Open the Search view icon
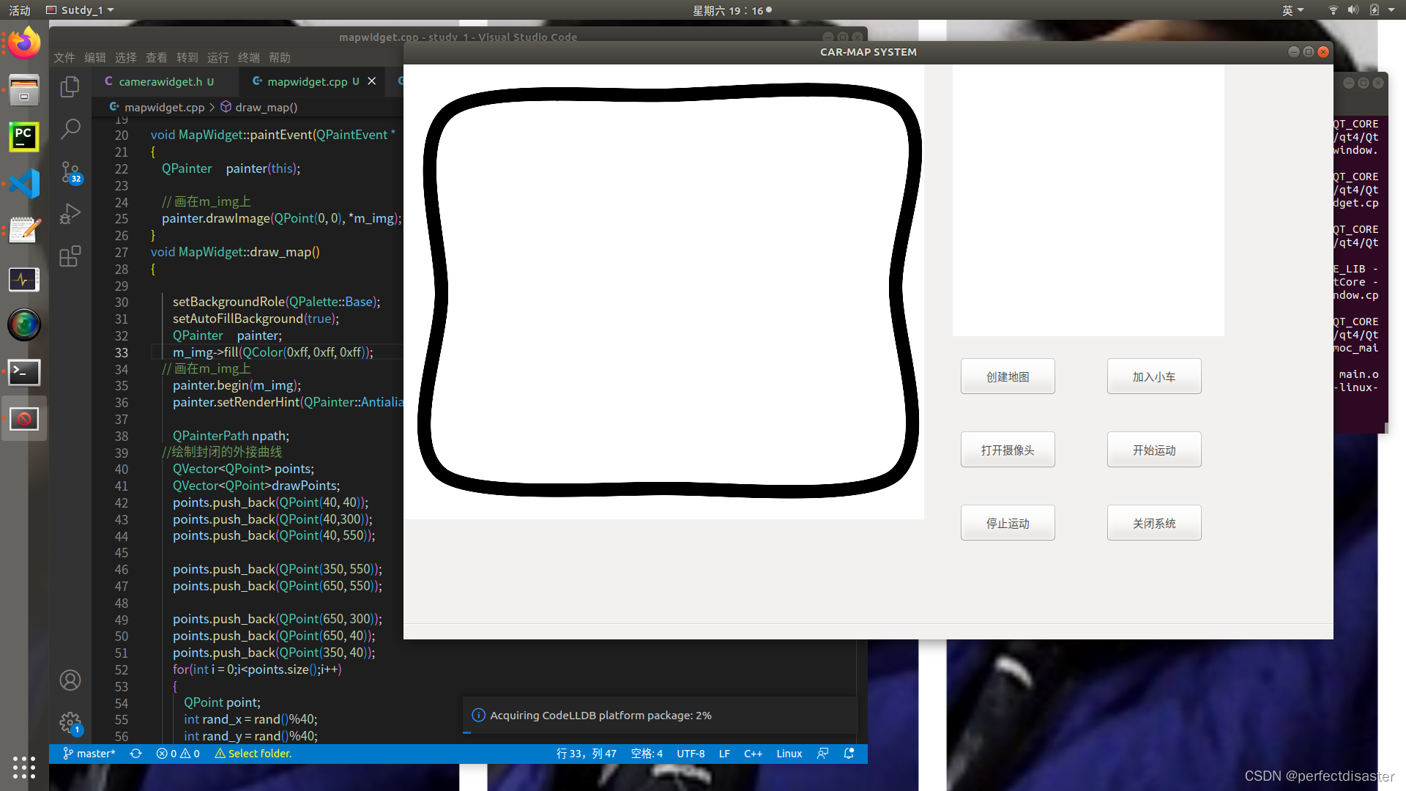Viewport: 1406px width, 791px height. [x=70, y=129]
